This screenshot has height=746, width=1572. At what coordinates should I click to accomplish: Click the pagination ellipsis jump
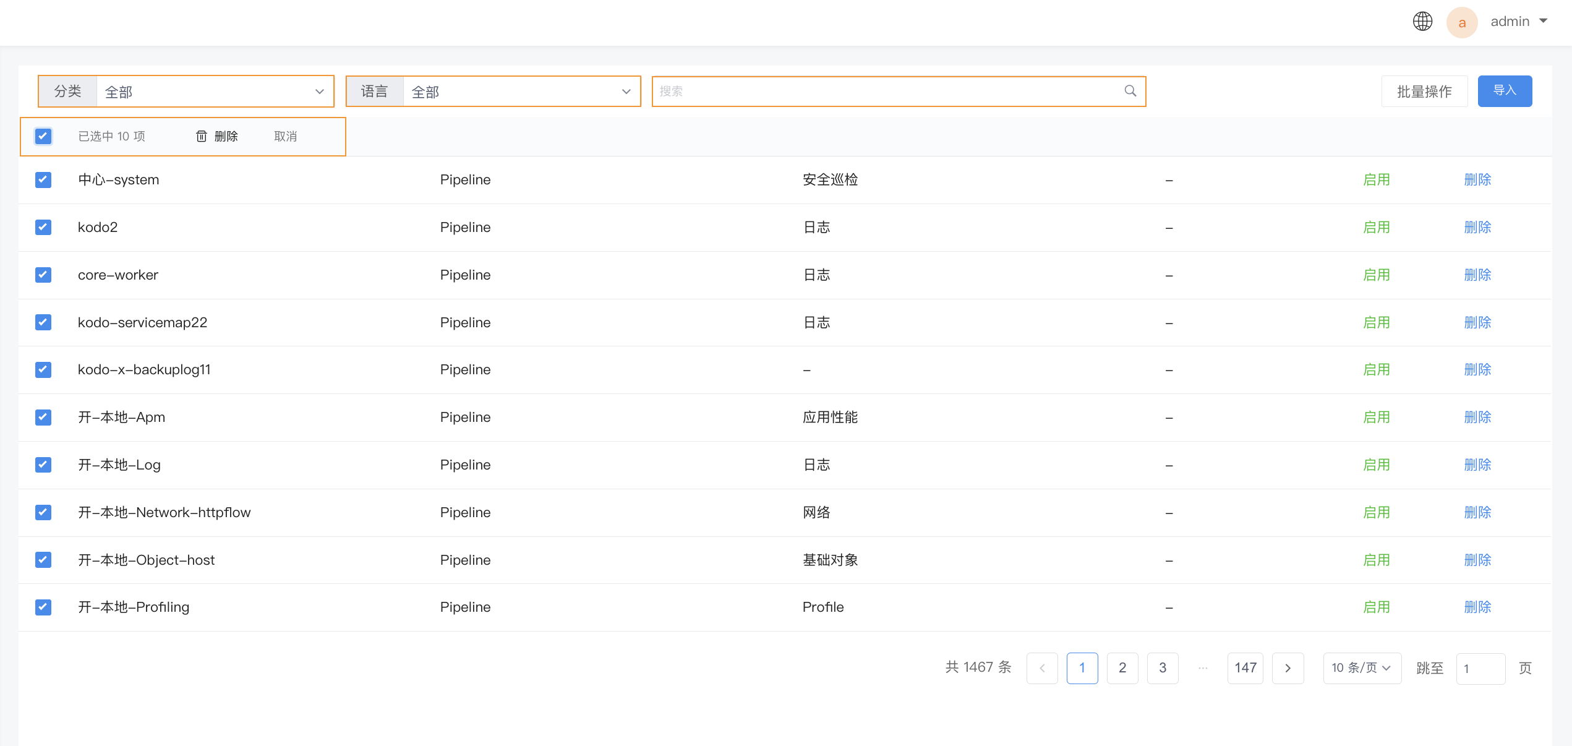[1203, 668]
